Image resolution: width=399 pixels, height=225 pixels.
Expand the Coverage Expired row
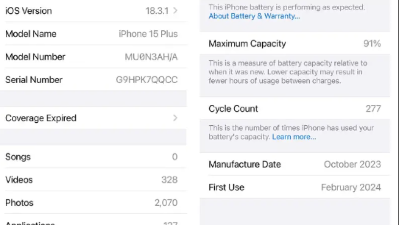93,118
